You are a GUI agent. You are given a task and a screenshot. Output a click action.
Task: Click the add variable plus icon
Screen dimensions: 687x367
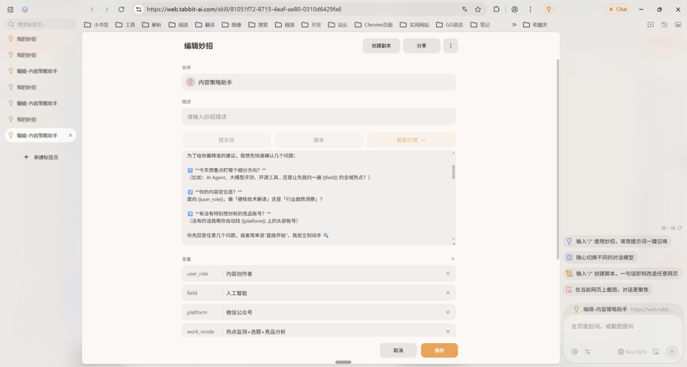[x=453, y=259]
